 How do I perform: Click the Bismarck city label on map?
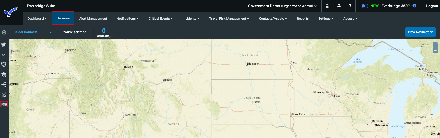[x=253, y=64]
